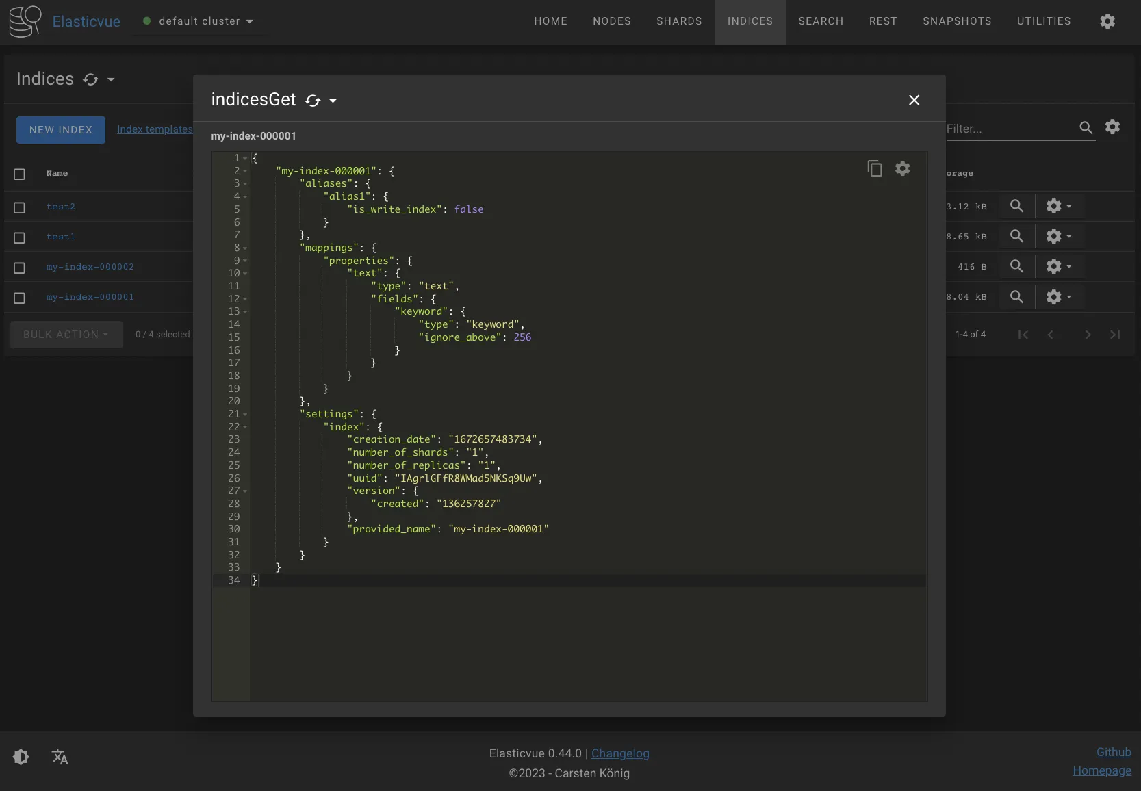Click the Elasticvue brand title
Image resolution: width=1141 pixels, height=791 pixels.
pos(86,21)
